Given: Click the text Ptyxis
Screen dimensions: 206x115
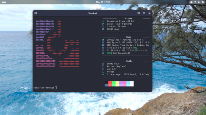Looking at the screenshot, I should click(x=110, y=72).
